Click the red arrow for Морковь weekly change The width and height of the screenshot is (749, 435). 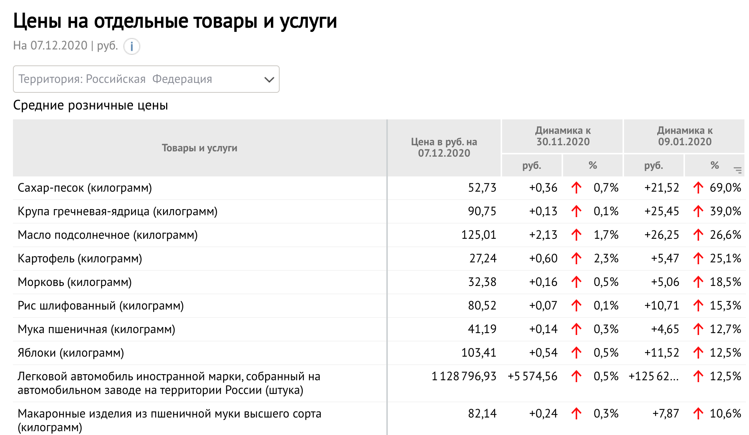576,282
